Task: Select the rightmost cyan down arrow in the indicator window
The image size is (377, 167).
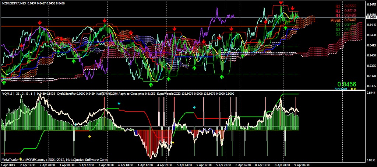Action: click(x=194, y=107)
